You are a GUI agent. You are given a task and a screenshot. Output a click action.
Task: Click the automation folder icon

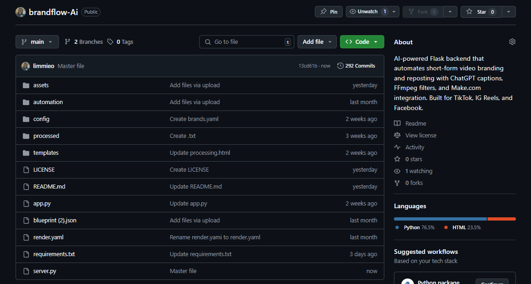[26, 102]
